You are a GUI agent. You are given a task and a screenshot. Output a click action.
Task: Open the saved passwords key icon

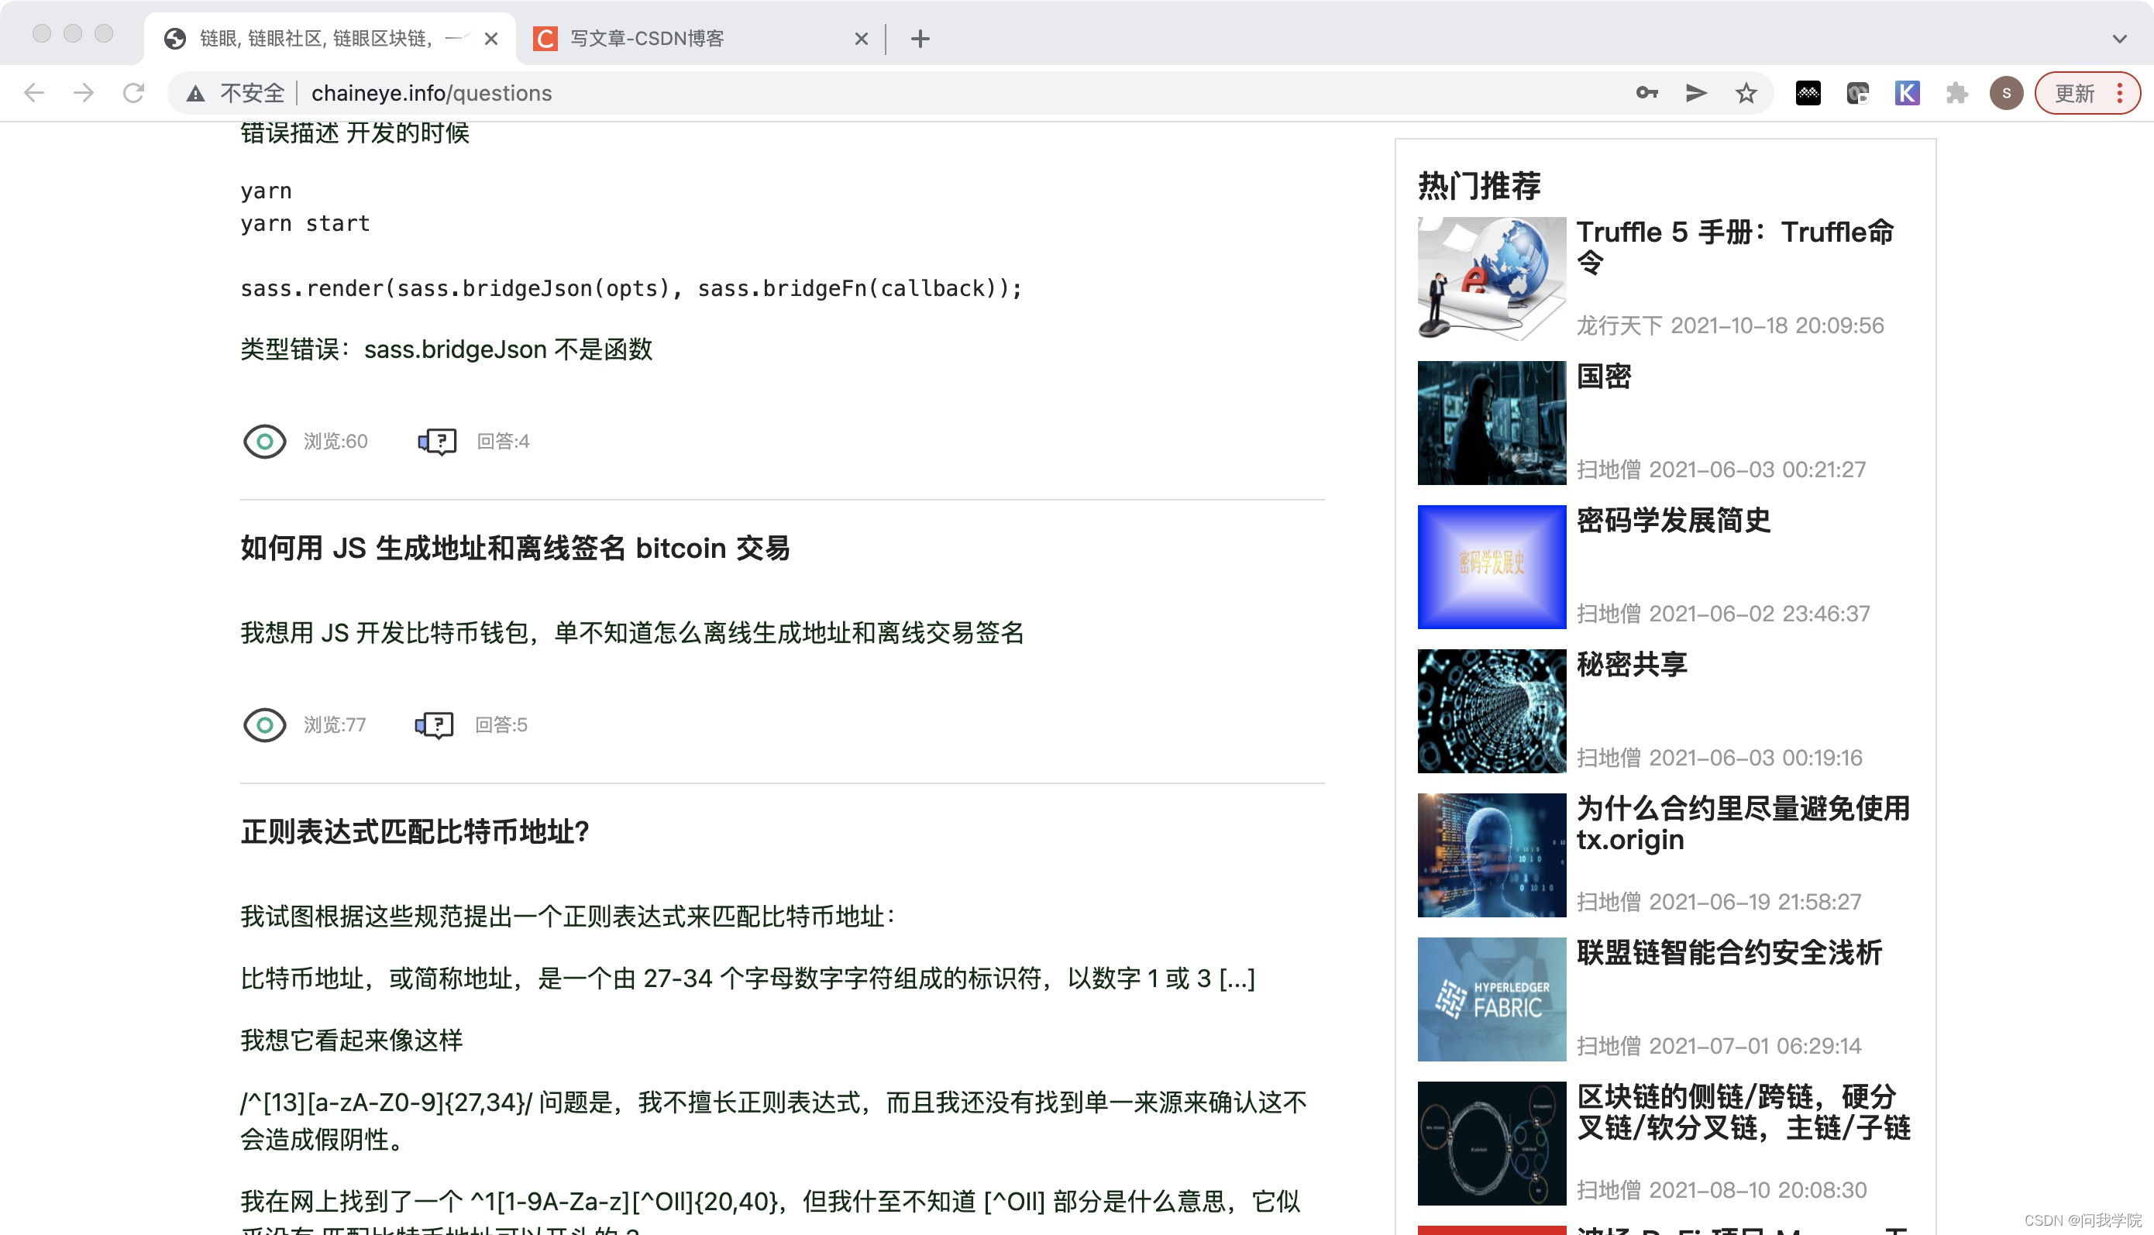1646,92
